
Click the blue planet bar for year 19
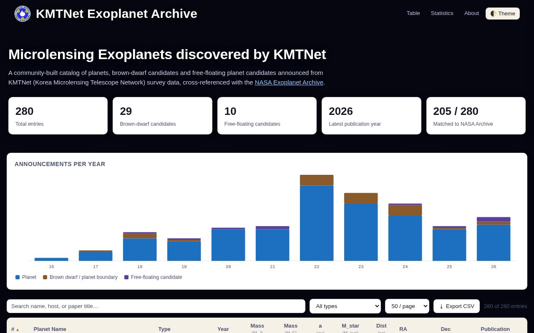click(184, 251)
